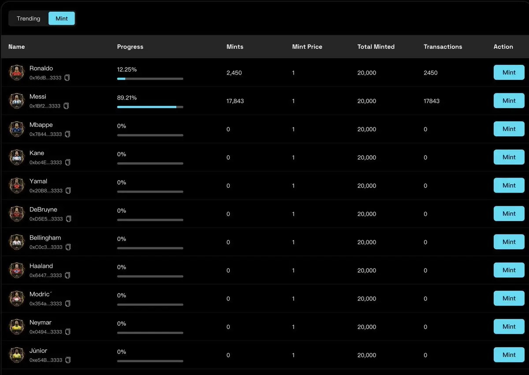Sort by Mints column header
Image resolution: width=529 pixels, height=375 pixels.
click(235, 47)
